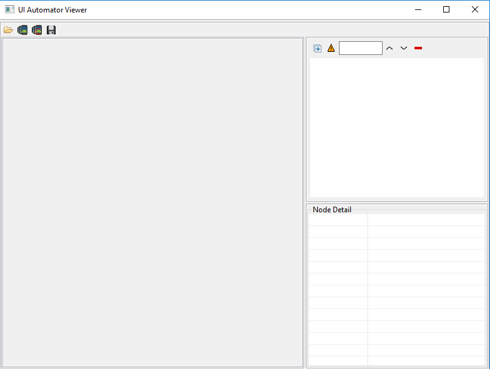Toggle NAF nodes warning triangle icon
Viewport: 490px width, 369px height.
click(331, 48)
